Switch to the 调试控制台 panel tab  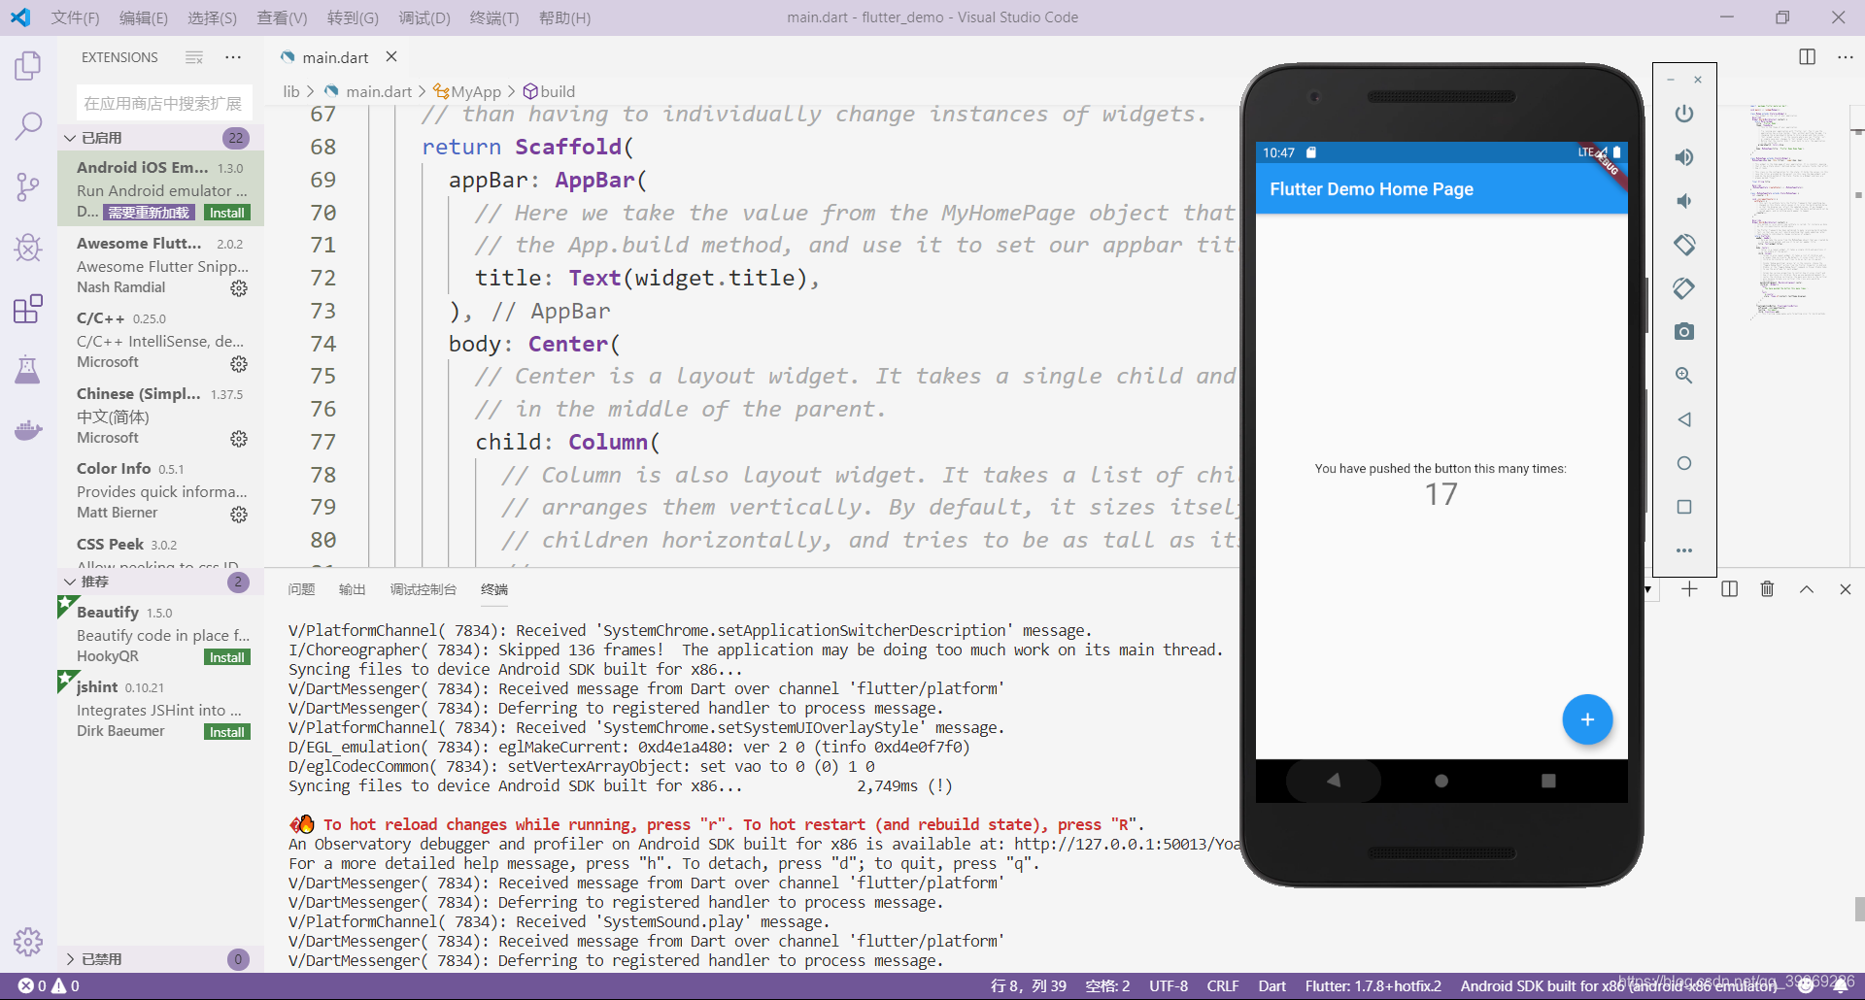(423, 589)
